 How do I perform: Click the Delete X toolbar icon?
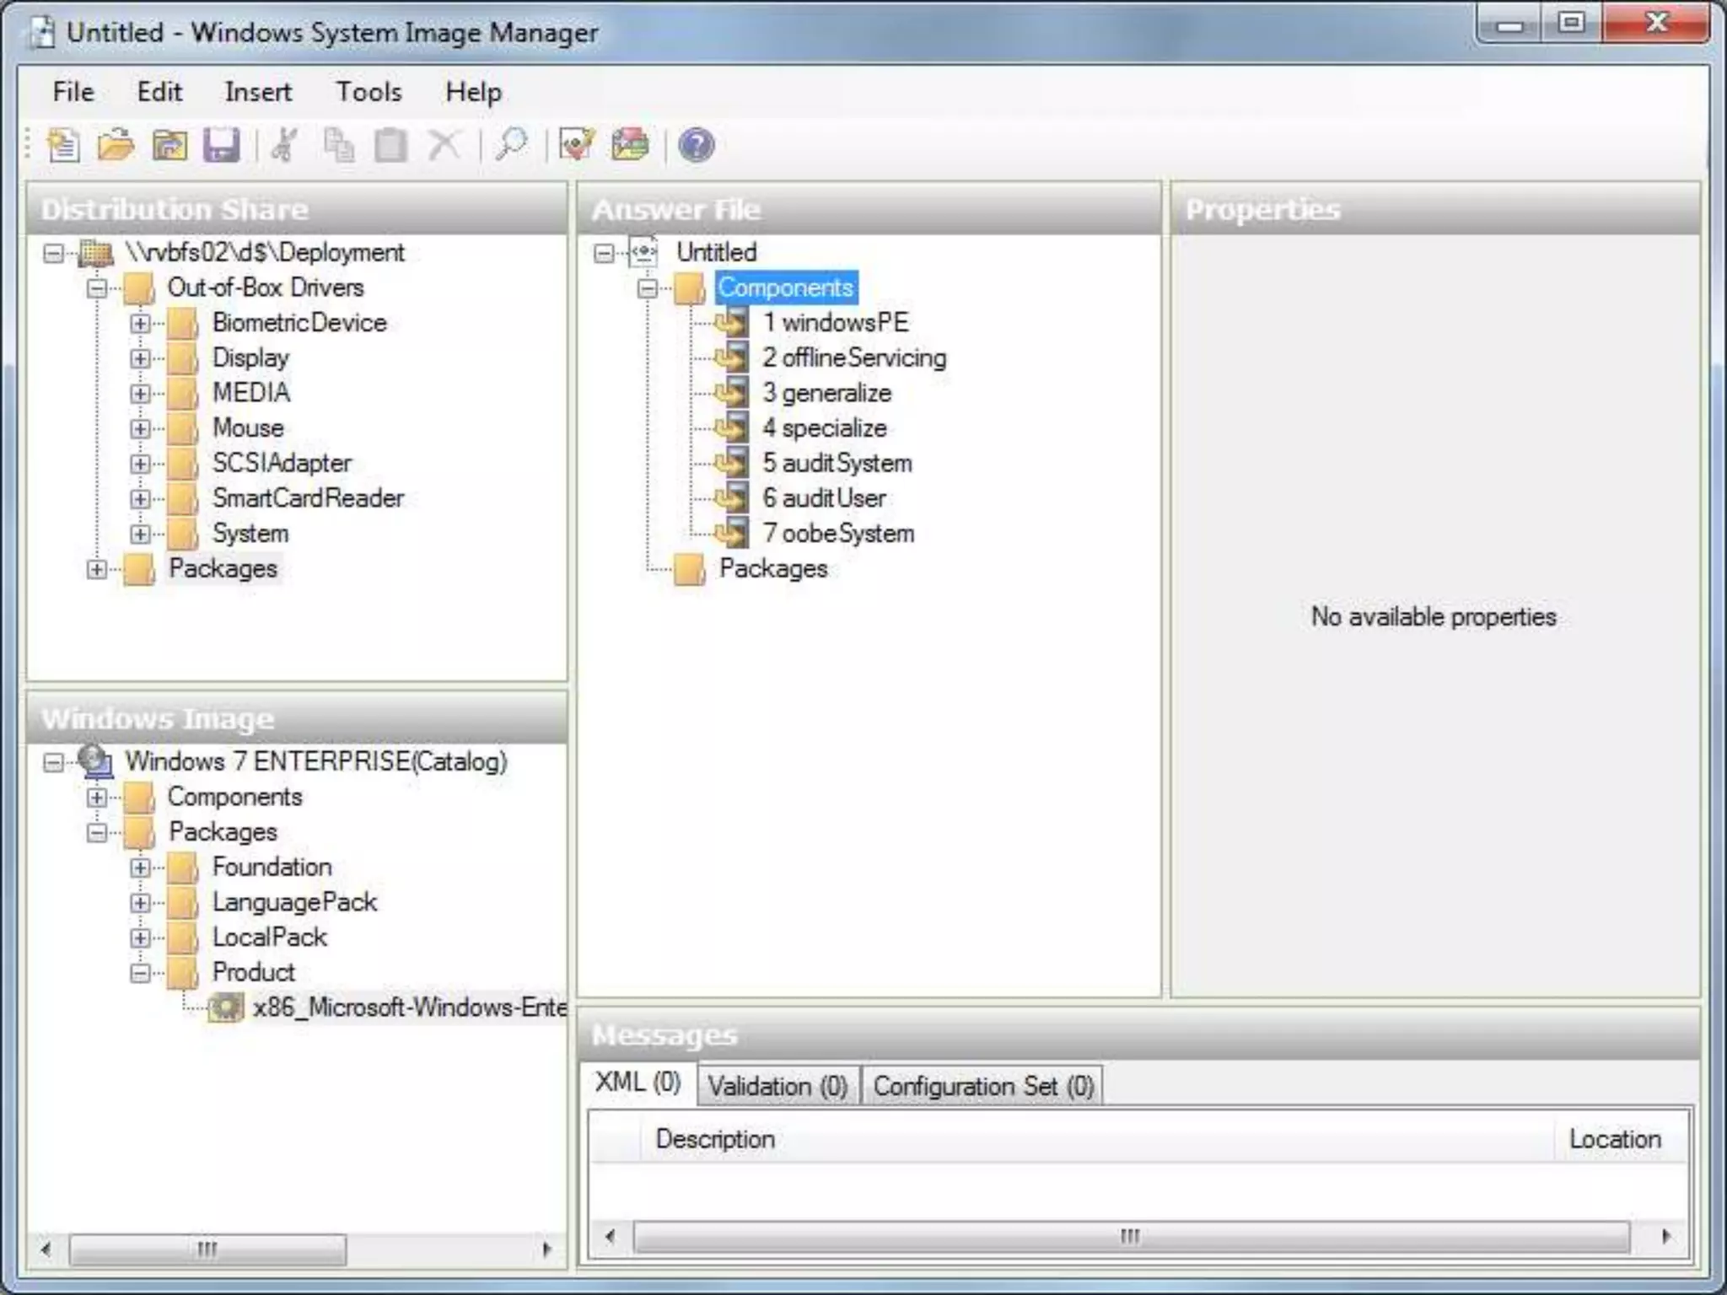444,145
